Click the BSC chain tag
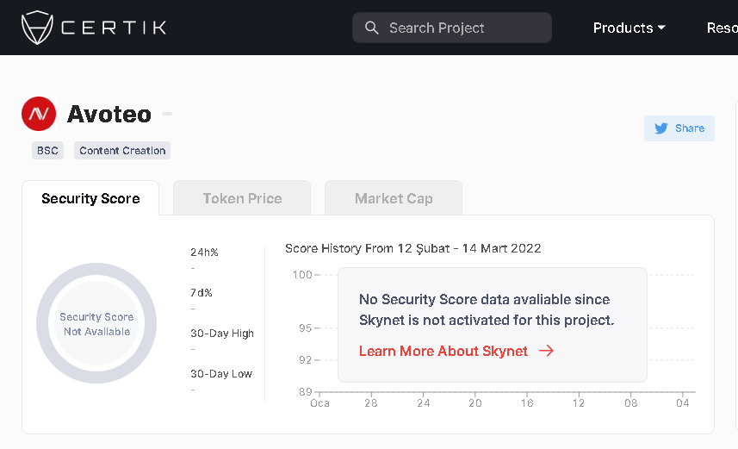The width and height of the screenshot is (738, 449). [47, 150]
